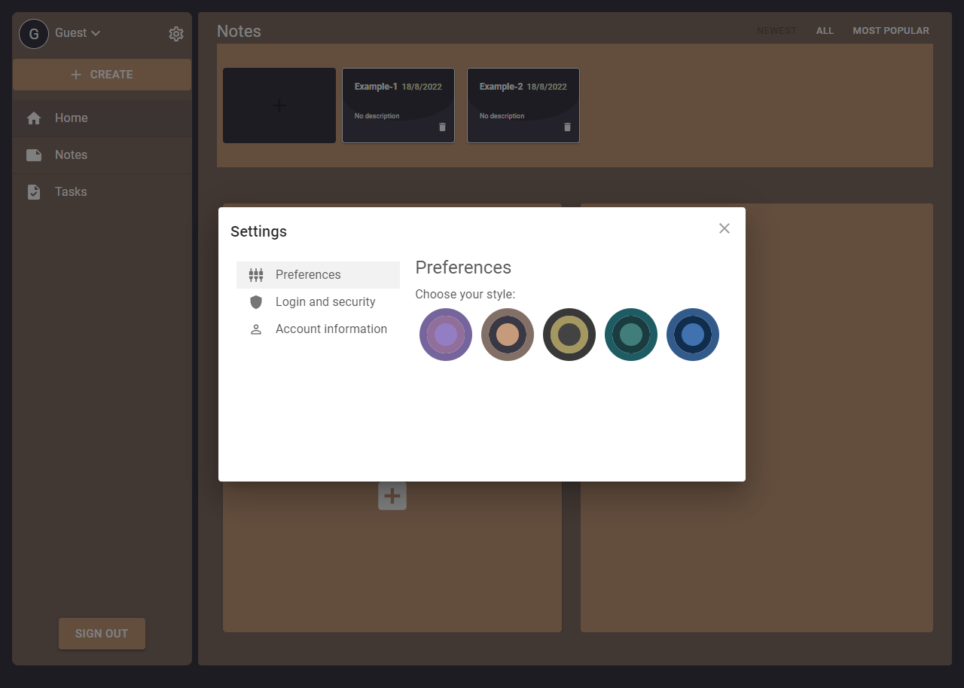
Task: Switch to the MOST POPULAR filter
Action: 891,30
